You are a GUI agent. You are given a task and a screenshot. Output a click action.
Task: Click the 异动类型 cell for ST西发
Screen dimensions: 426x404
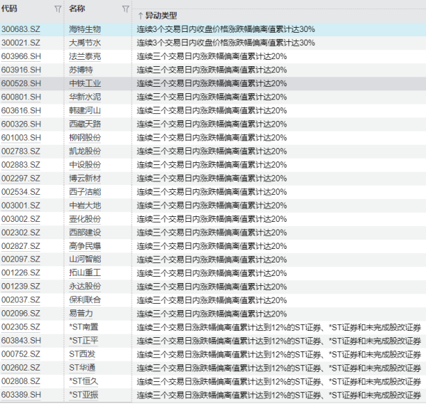pyautogui.click(x=278, y=353)
